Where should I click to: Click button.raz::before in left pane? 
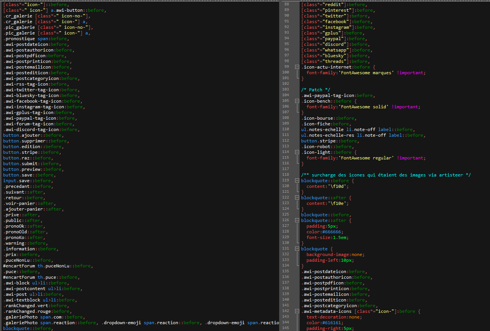coord(28,158)
